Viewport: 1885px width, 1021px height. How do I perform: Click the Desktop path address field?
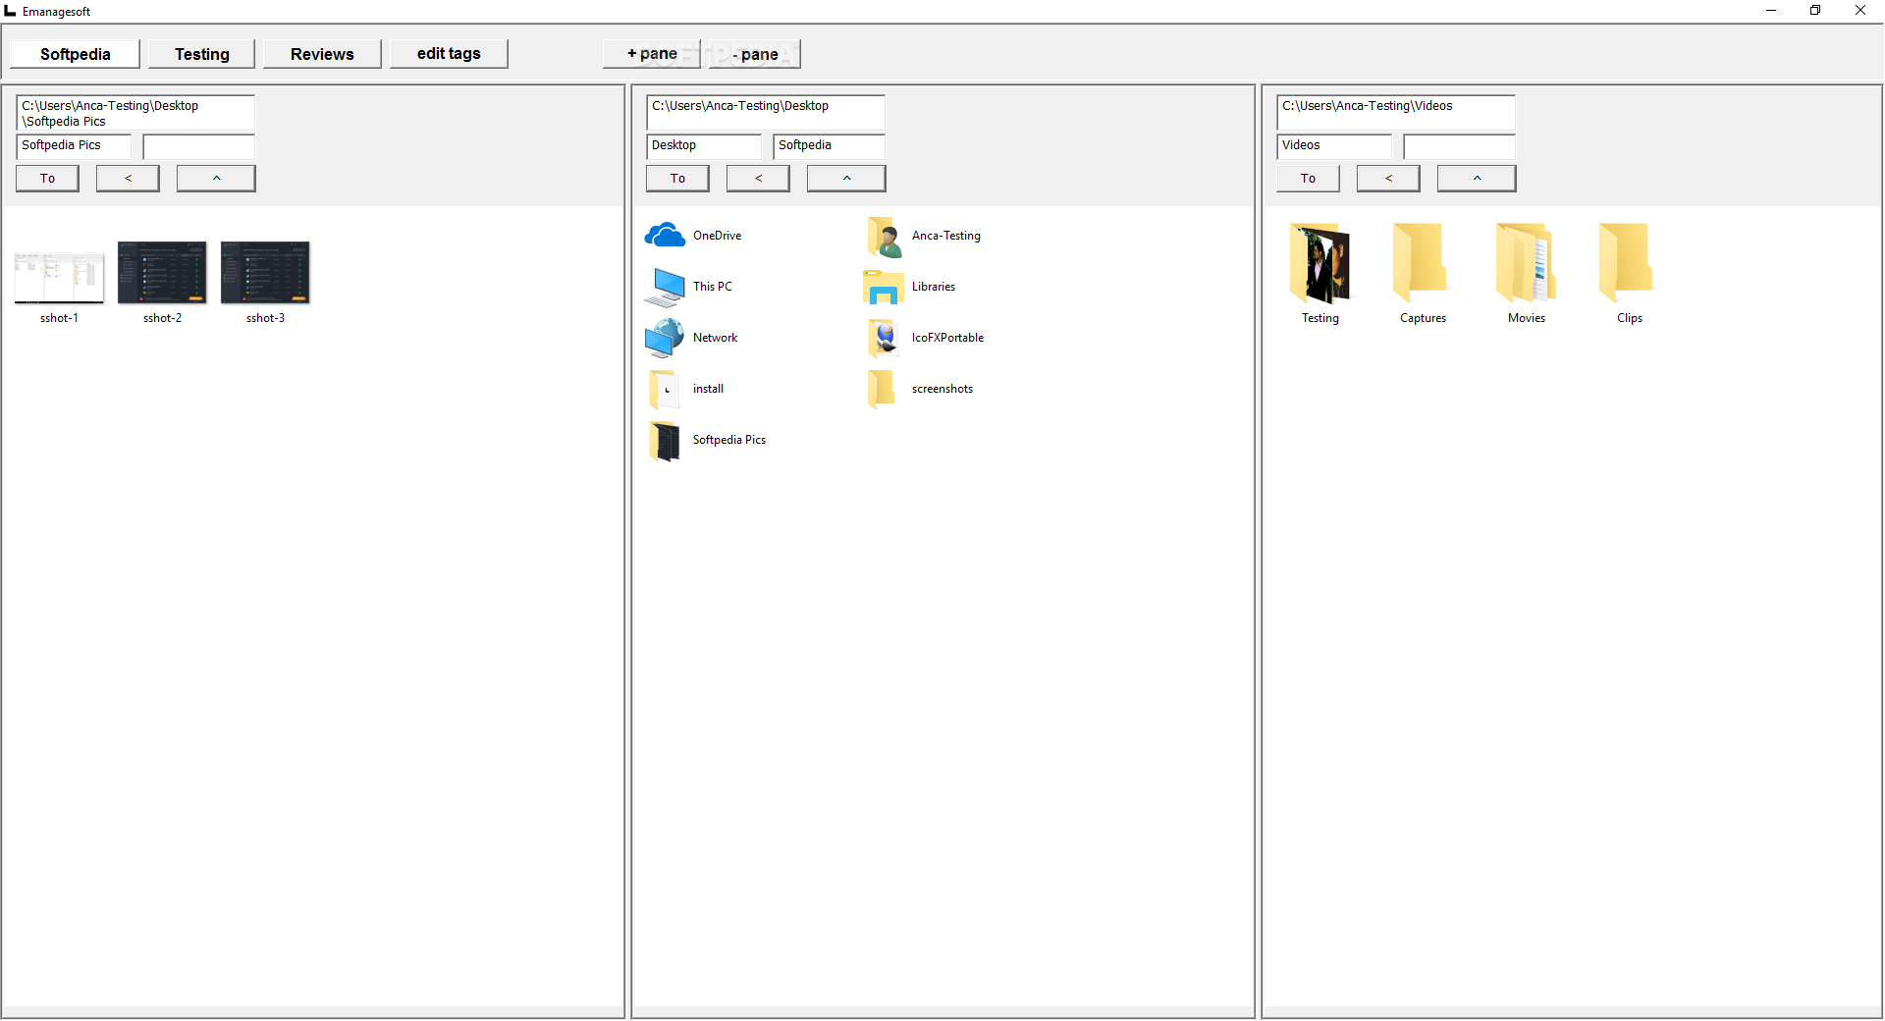coord(766,113)
